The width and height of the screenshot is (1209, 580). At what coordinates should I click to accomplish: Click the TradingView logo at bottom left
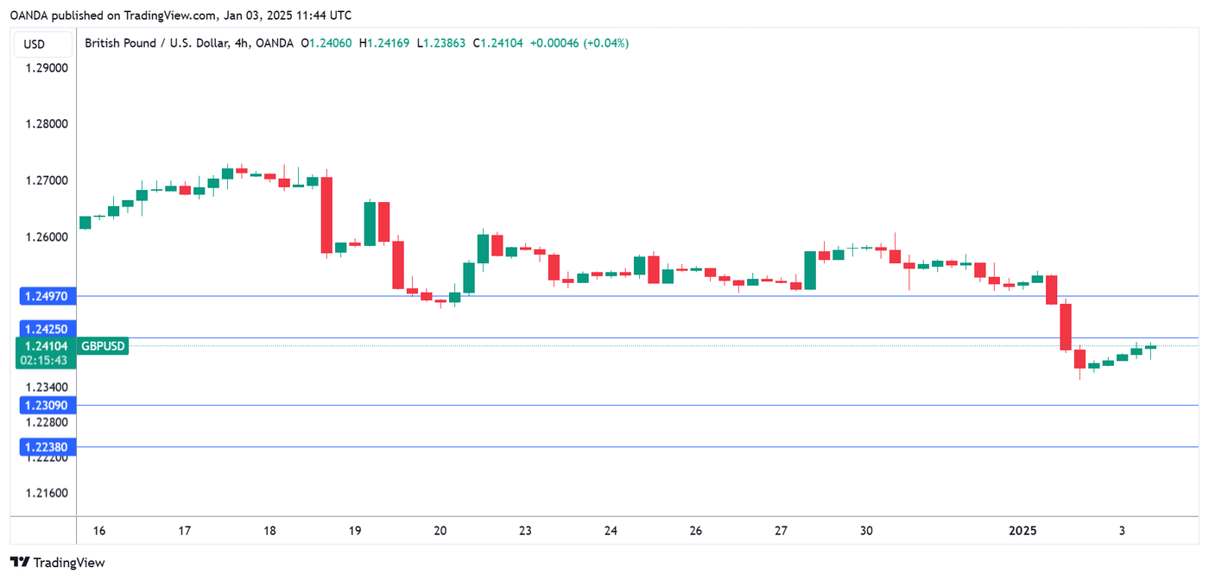point(57,563)
